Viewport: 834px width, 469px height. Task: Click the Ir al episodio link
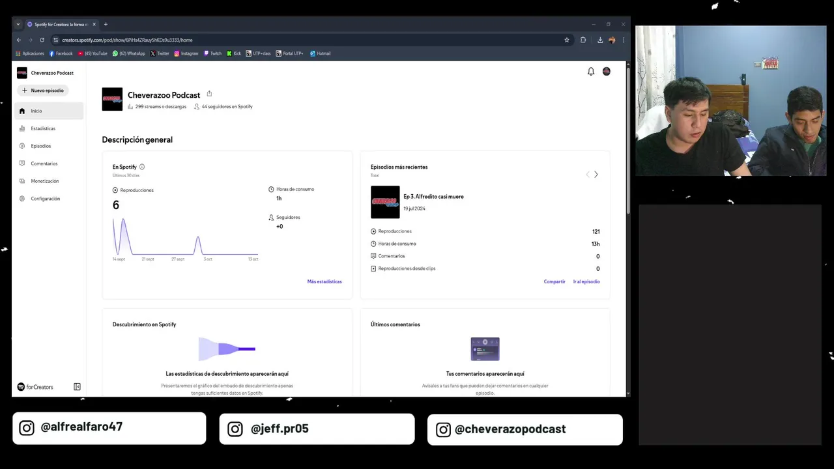click(x=586, y=281)
